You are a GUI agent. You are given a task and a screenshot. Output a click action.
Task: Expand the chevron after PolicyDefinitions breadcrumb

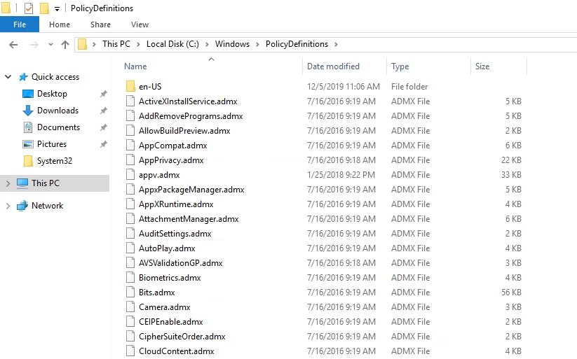(x=336, y=44)
